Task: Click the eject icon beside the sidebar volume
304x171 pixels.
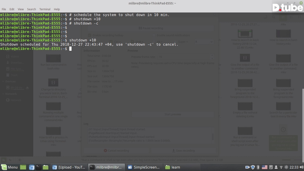Action: click(28, 88)
